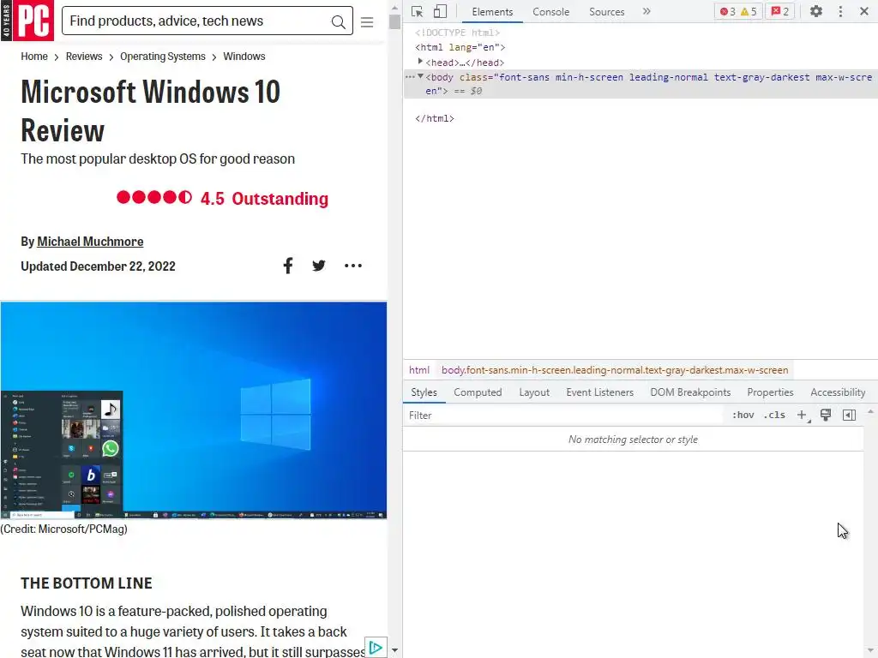Click THE BOTTOM LINE heading
The height and width of the screenshot is (658, 878).
click(87, 583)
